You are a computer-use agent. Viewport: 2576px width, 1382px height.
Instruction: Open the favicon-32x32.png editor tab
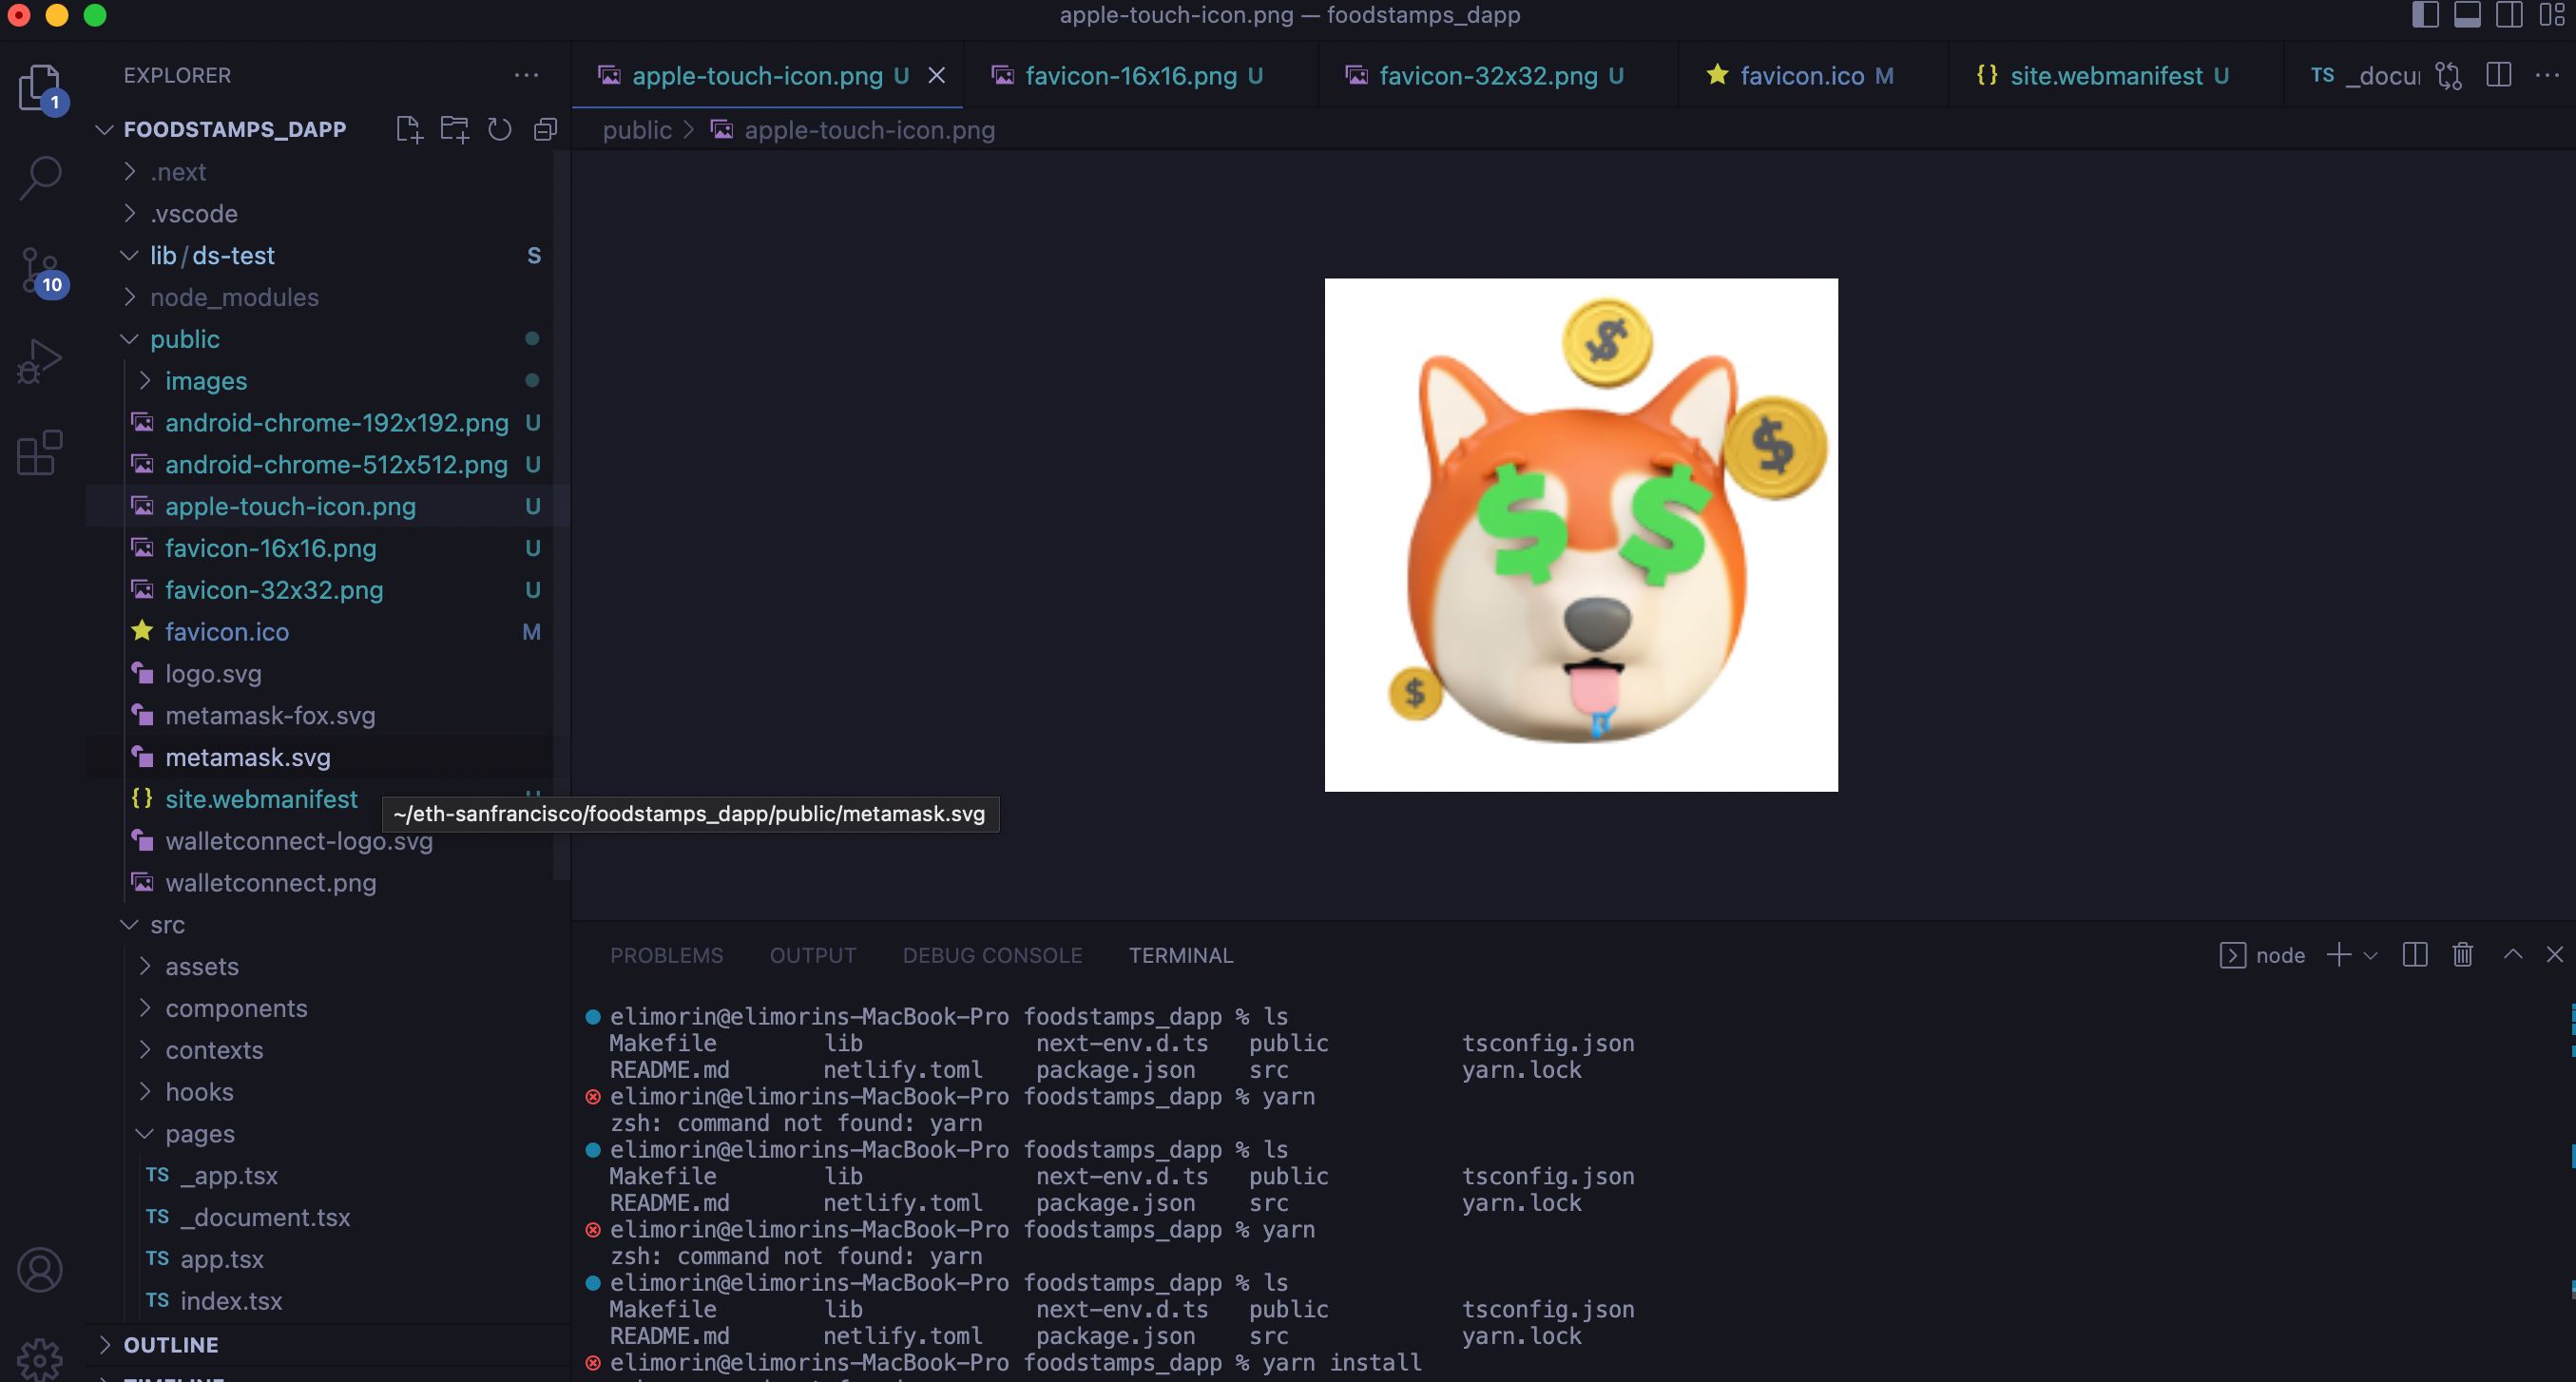click(1497, 76)
